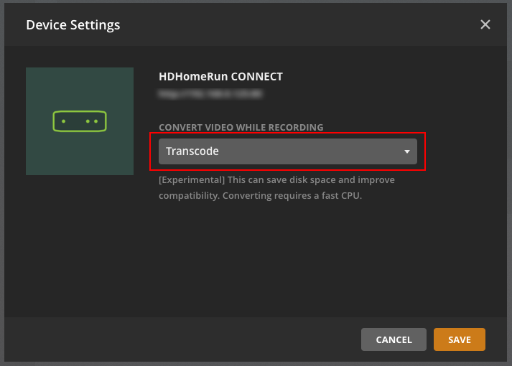Open the Convert Video While Recording dropdown
The height and width of the screenshot is (366, 512).
[287, 151]
